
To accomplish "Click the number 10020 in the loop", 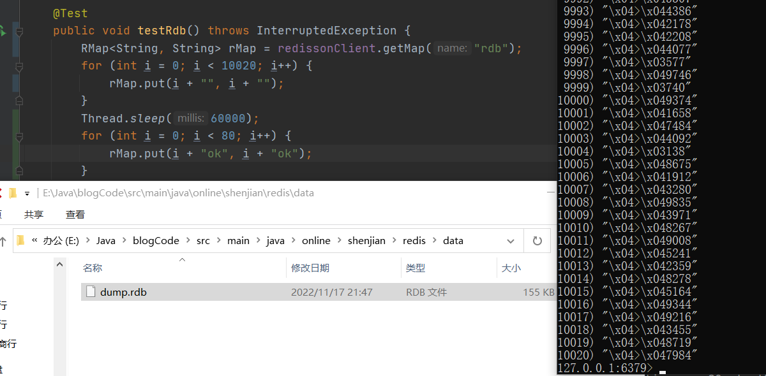I will (239, 66).
